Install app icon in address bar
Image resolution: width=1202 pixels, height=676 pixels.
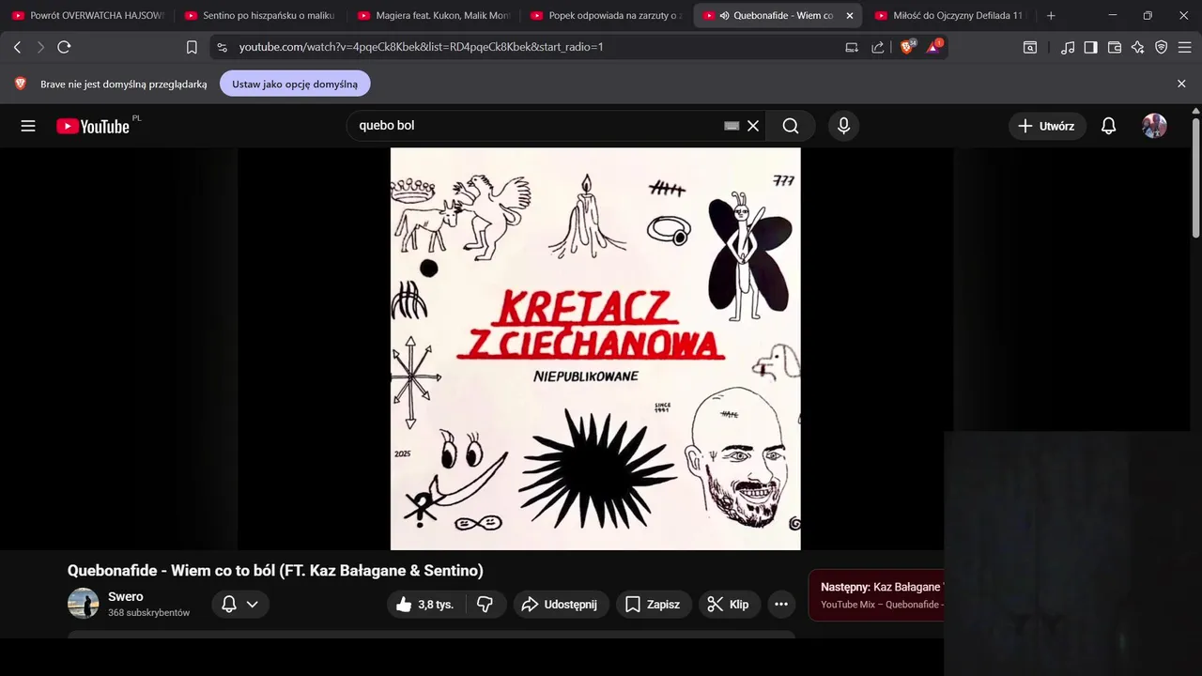coord(852,47)
